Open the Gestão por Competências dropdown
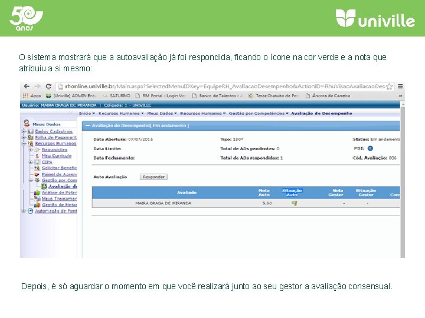This screenshot has width=425, height=318. point(259,113)
